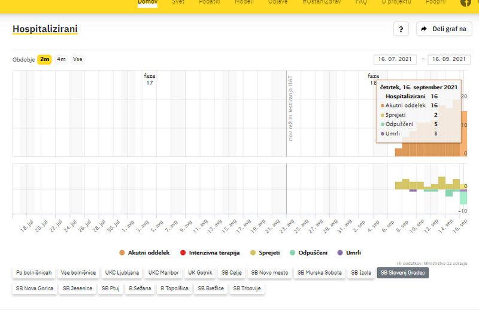Click the Deli graf na share button
The width and height of the screenshot is (479, 310).
click(x=444, y=29)
